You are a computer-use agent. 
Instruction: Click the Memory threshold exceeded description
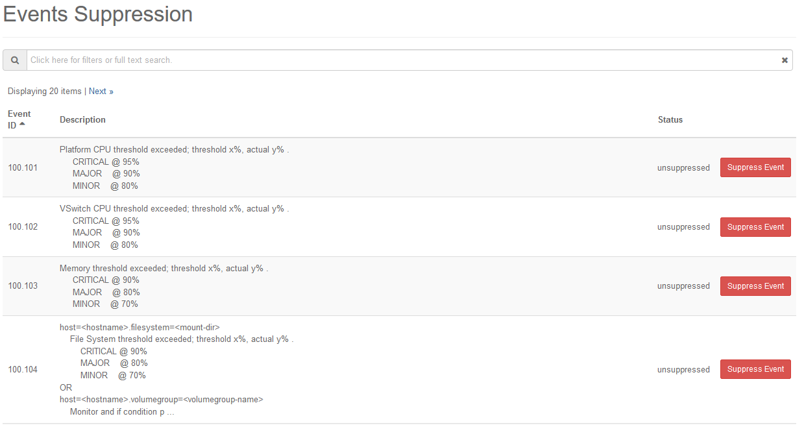164,268
